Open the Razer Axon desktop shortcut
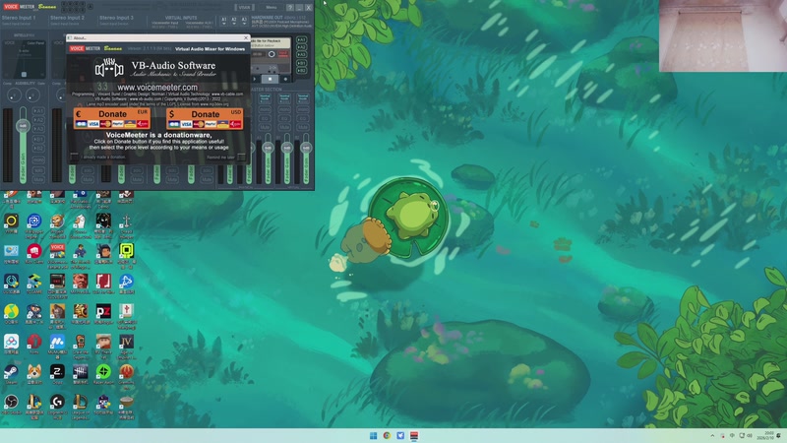Screen dimensions: 787x443 tap(103, 372)
